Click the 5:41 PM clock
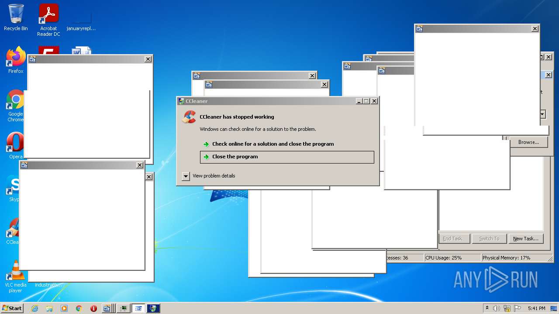 coord(536,308)
